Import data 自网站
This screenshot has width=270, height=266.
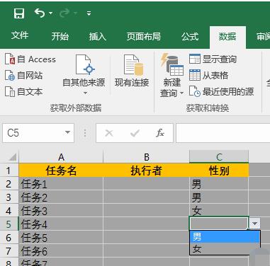click(x=23, y=76)
